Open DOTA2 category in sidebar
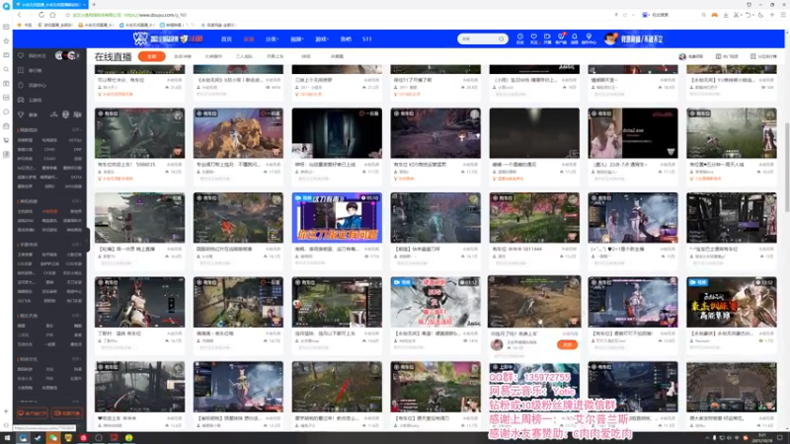 pos(75,140)
